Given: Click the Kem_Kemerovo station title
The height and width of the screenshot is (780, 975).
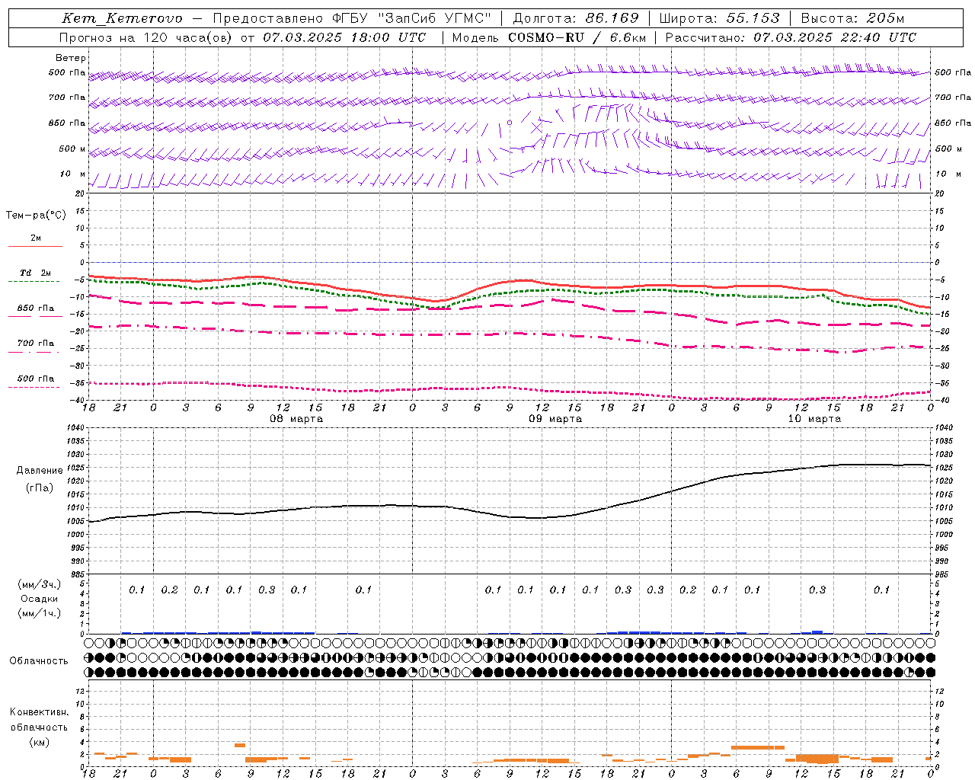Looking at the screenshot, I should coord(122,18).
